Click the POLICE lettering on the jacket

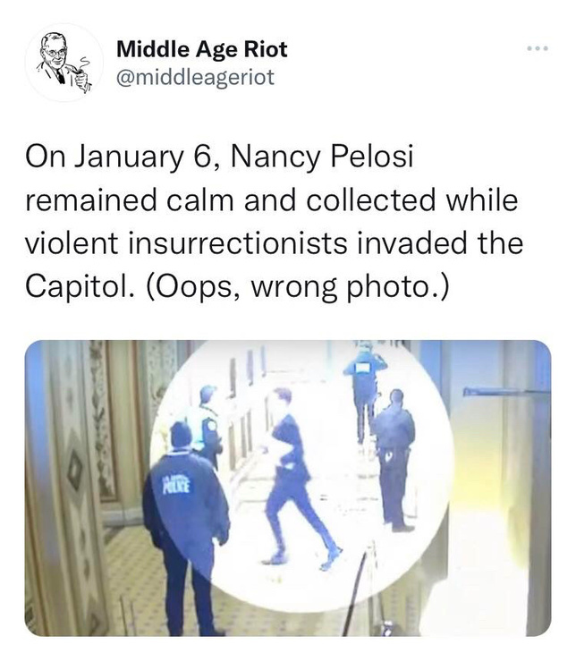click(x=178, y=486)
